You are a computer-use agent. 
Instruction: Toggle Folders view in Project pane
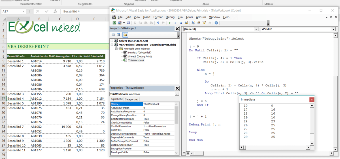click(125, 35)
